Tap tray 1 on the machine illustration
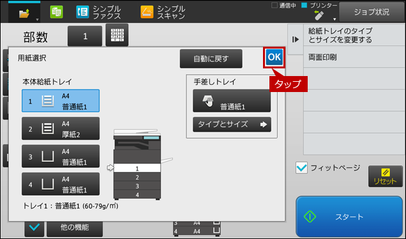Viewport: 406px width, 239px height. click(137, 168)
